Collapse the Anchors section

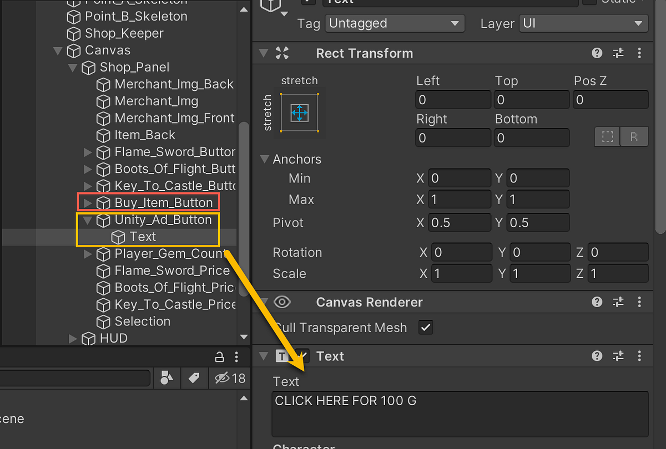(x=264, y=159)
